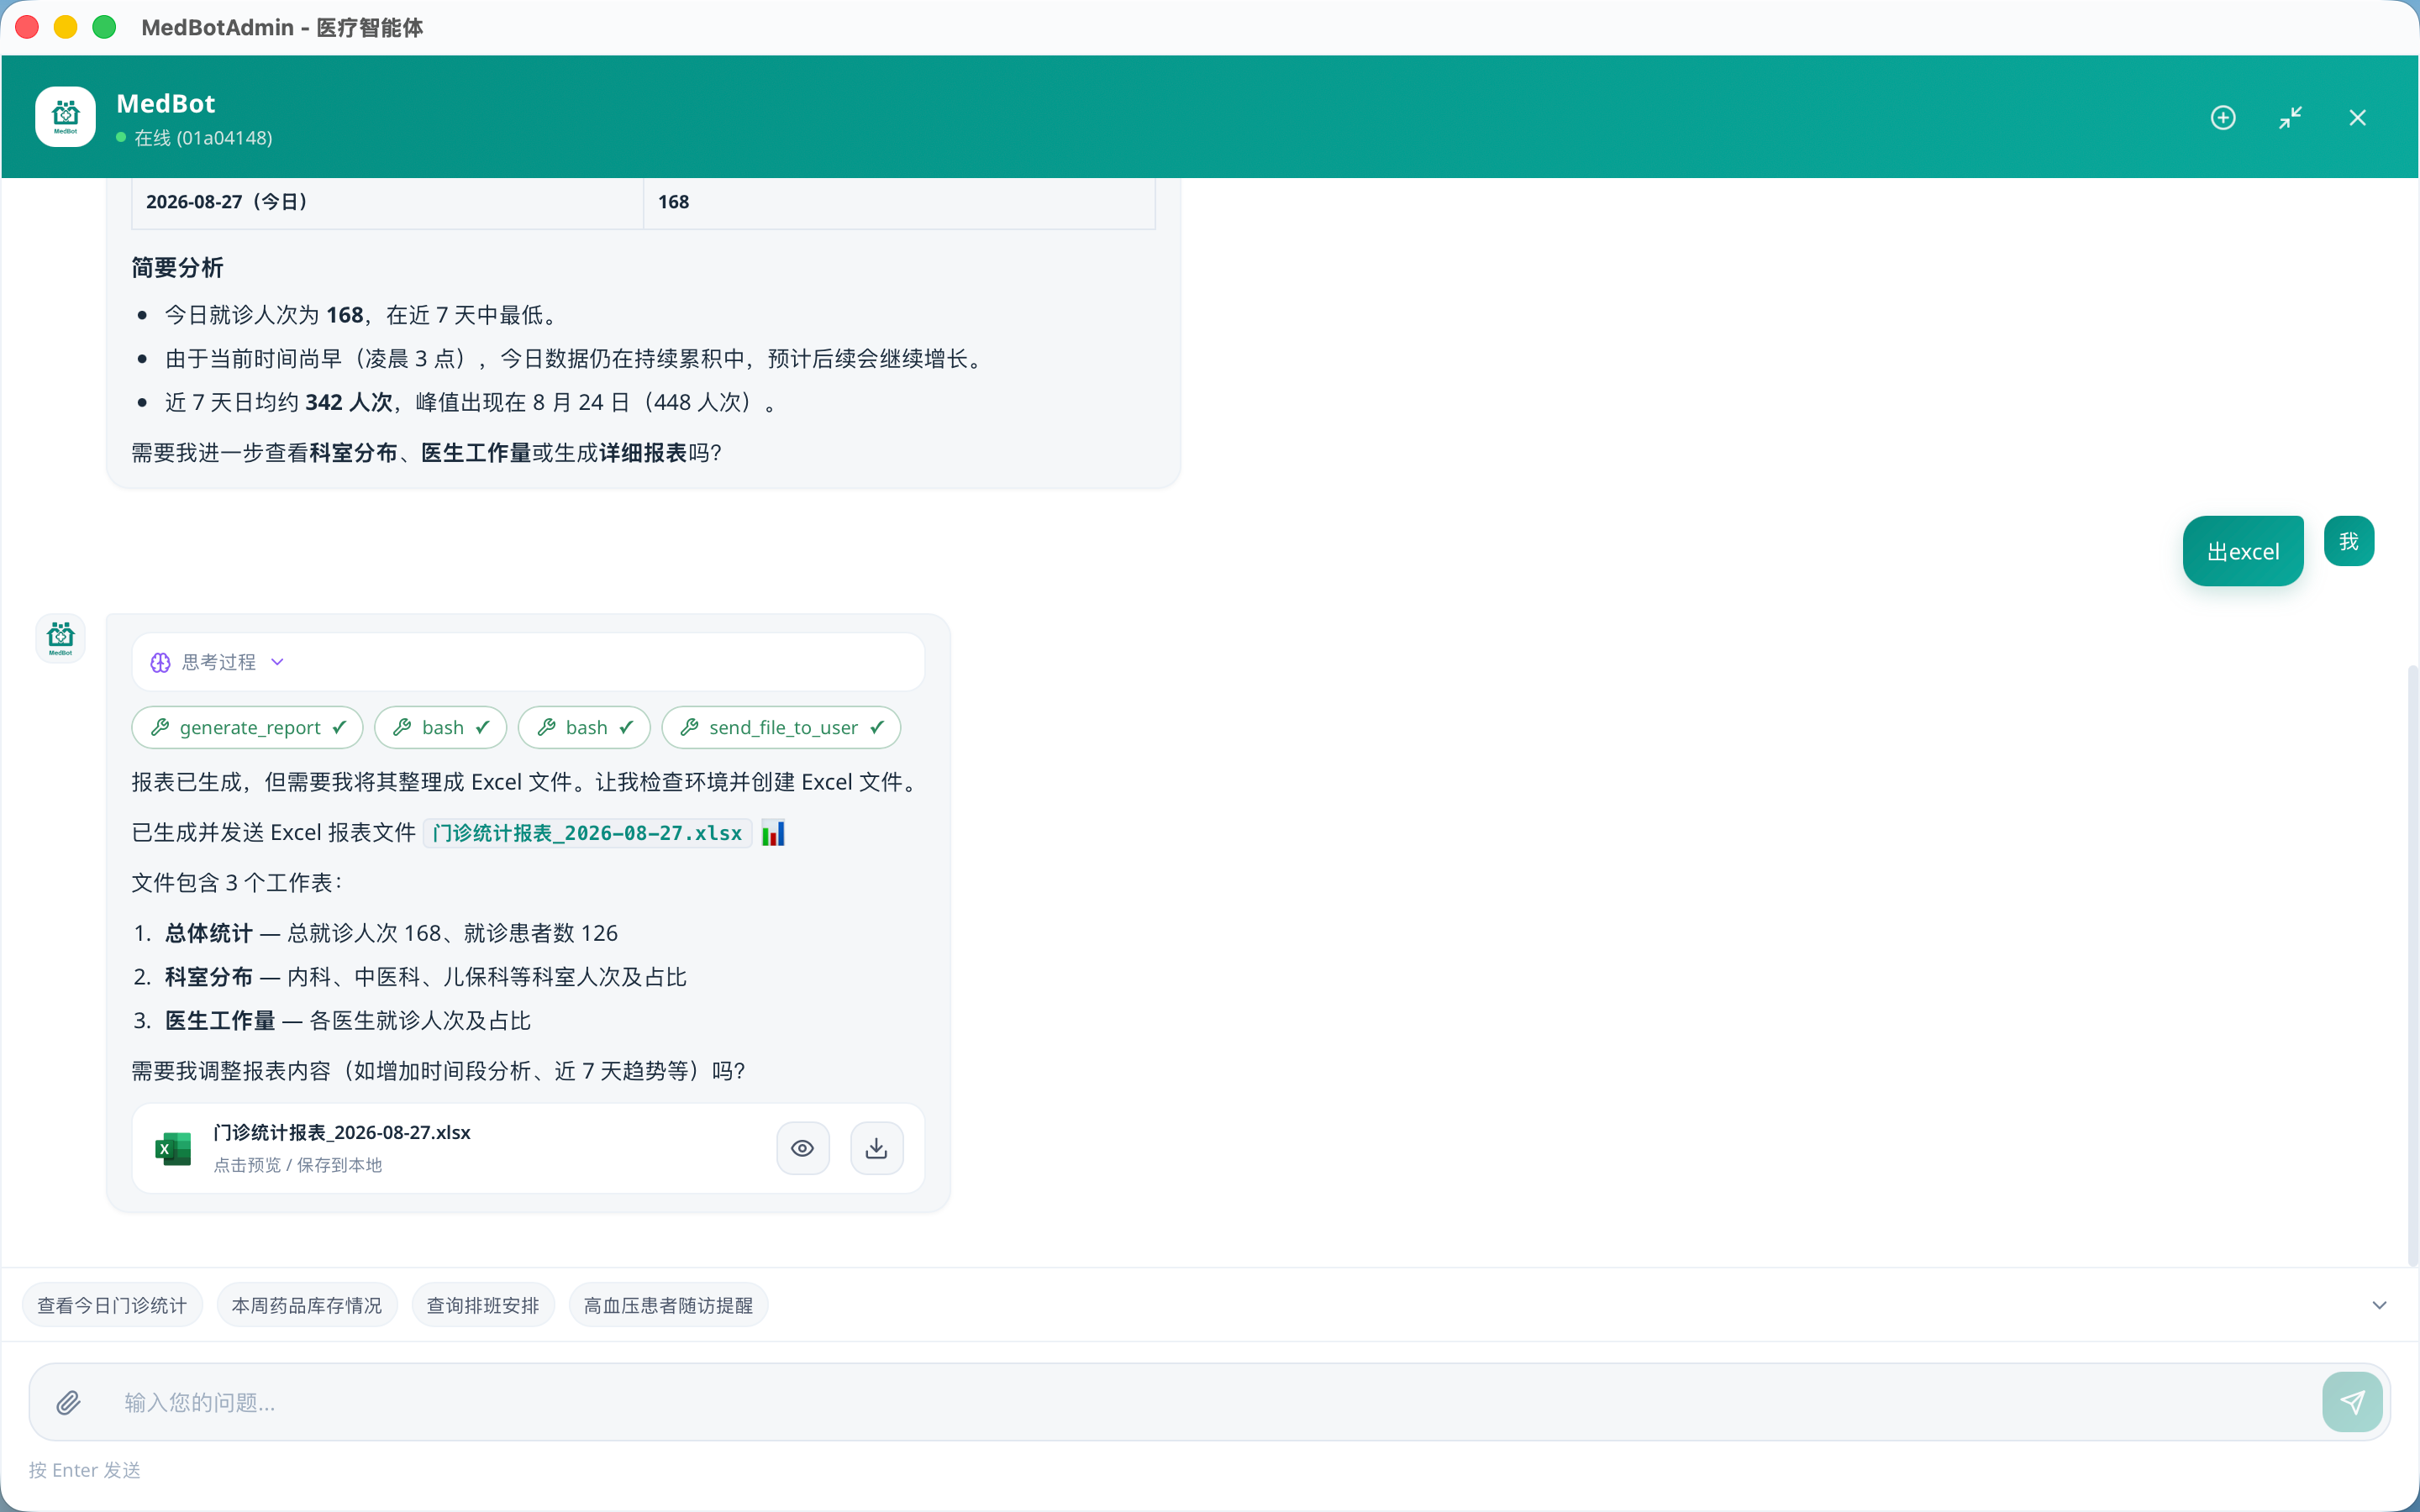Select quick prompt 查询排班安排
This screenshot has height=1512, width=2420.
483,1305
